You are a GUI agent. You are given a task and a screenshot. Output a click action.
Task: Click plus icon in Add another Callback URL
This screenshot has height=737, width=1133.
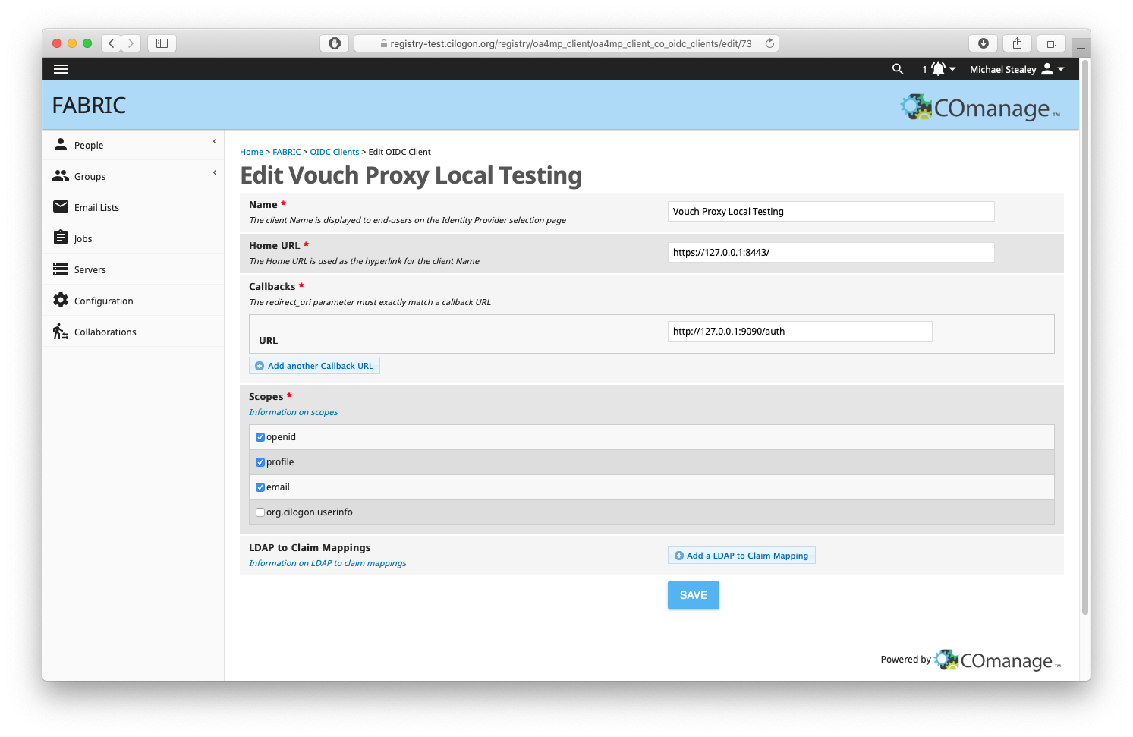260,366
